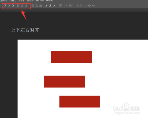The height and width of the screenshot is (118, 148).
Task: Click the Align Right Edges icon
Action: point(26,6)
